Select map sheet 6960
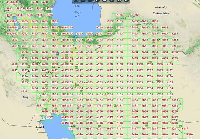The height and width of the screenshot is (139, 200). click(110, 52)
